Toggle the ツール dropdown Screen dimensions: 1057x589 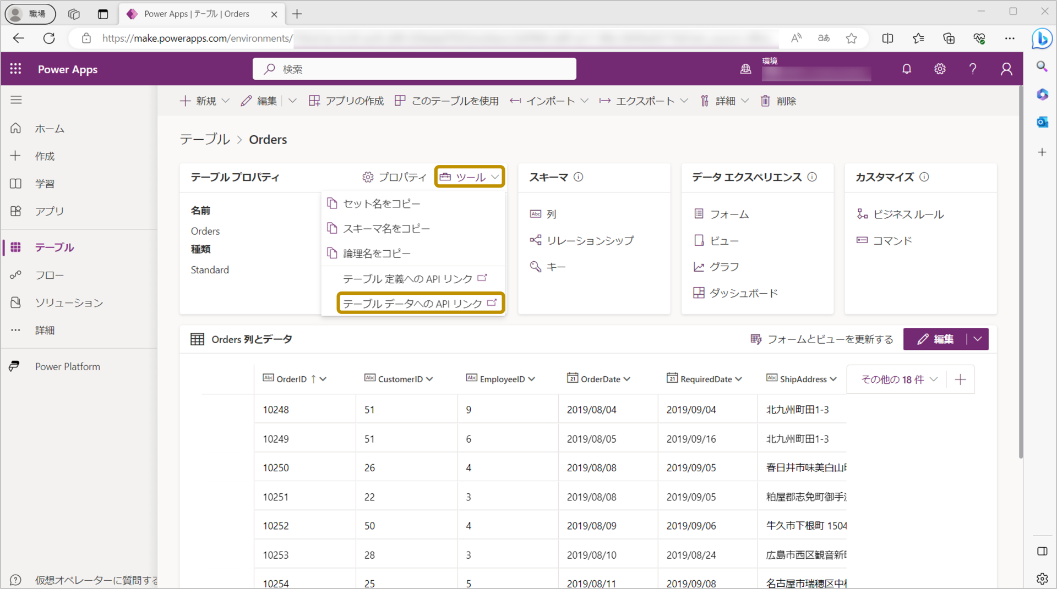coord(470,177)
